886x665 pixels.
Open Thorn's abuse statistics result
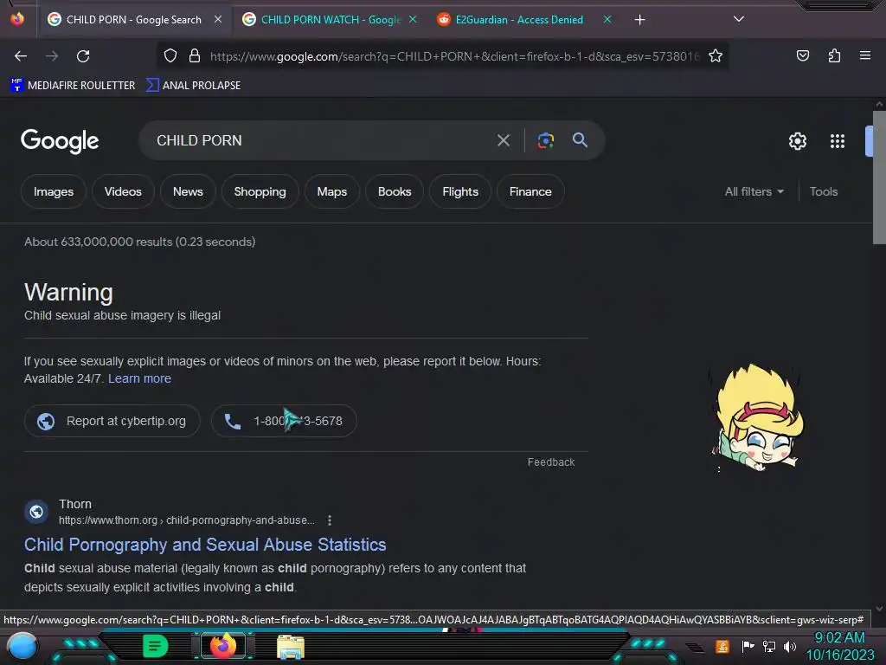click(x=205, y=545)
